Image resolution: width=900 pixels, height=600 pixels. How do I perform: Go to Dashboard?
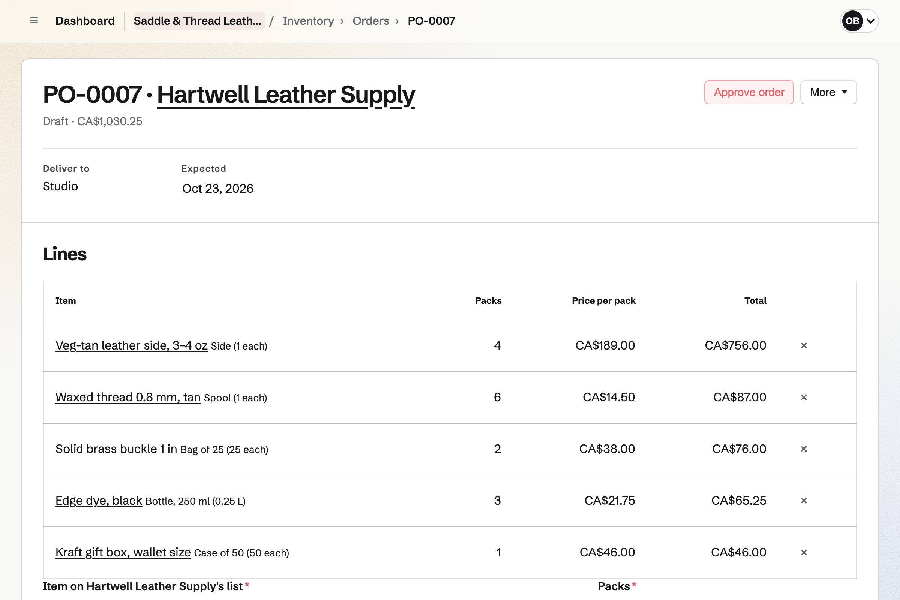[85, 21]
